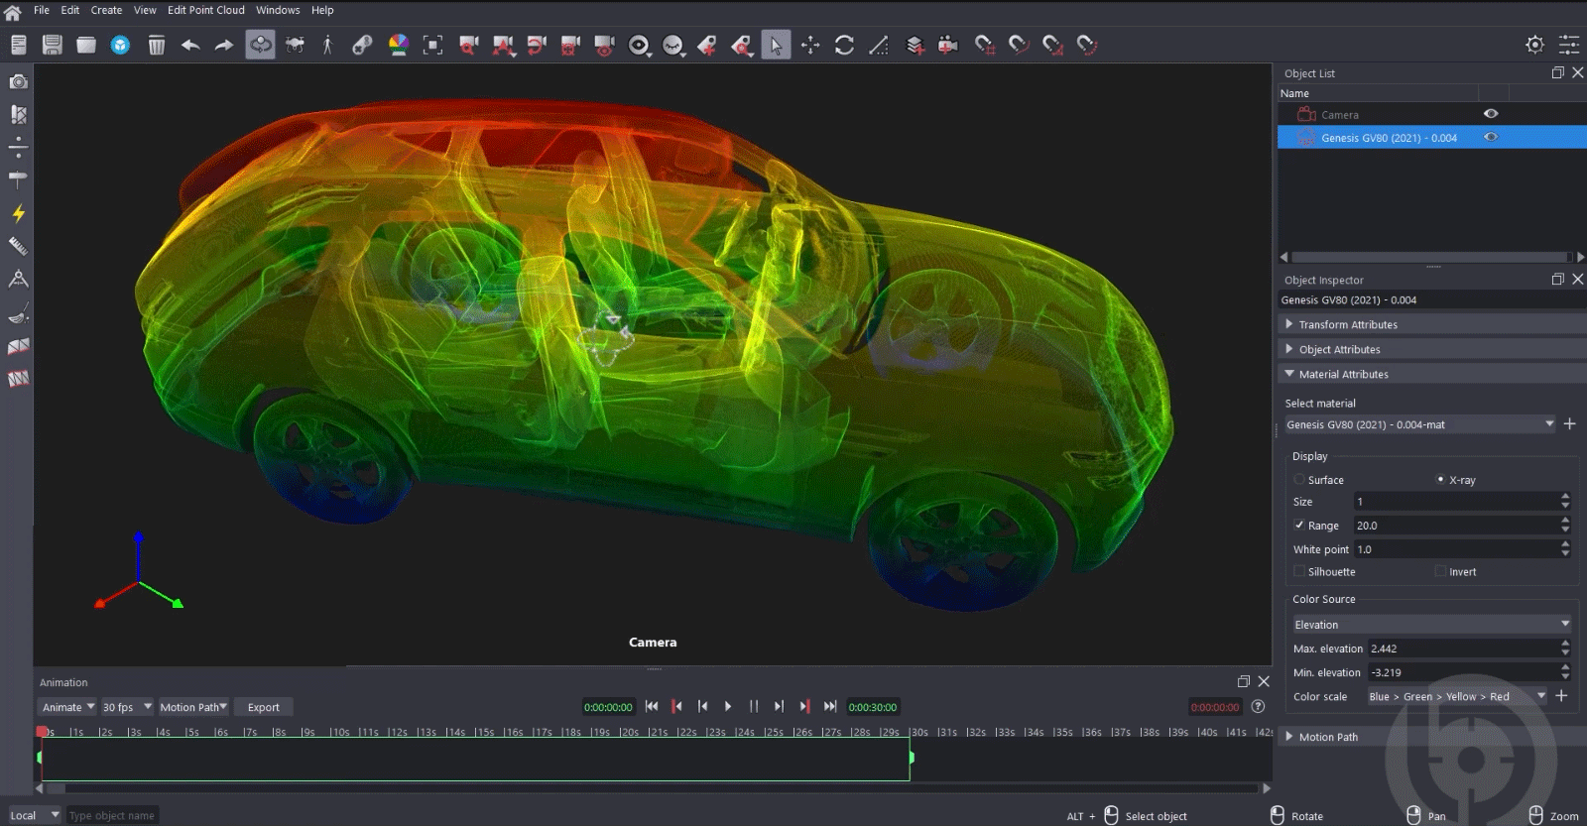This screenshot has width=1587, height=826.
Task: Click the trash can delete icon
Action: (156, 45)
